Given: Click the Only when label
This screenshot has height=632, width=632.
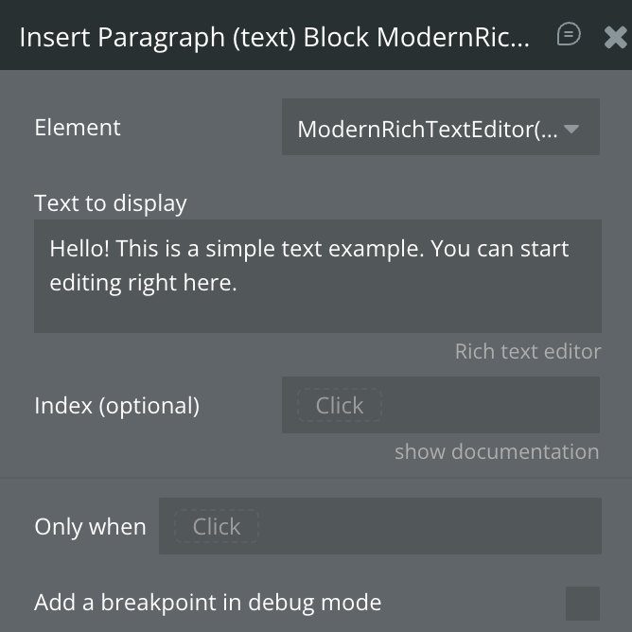Looking at the screenshot, I should [90, 527].
